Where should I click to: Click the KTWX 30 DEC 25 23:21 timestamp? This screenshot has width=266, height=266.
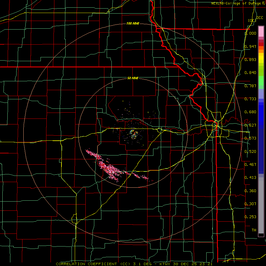coord(186,264)
